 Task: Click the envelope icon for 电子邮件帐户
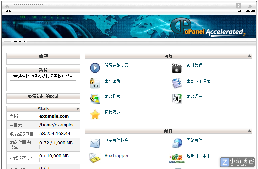pyautogui.click(x=95, y=143)
